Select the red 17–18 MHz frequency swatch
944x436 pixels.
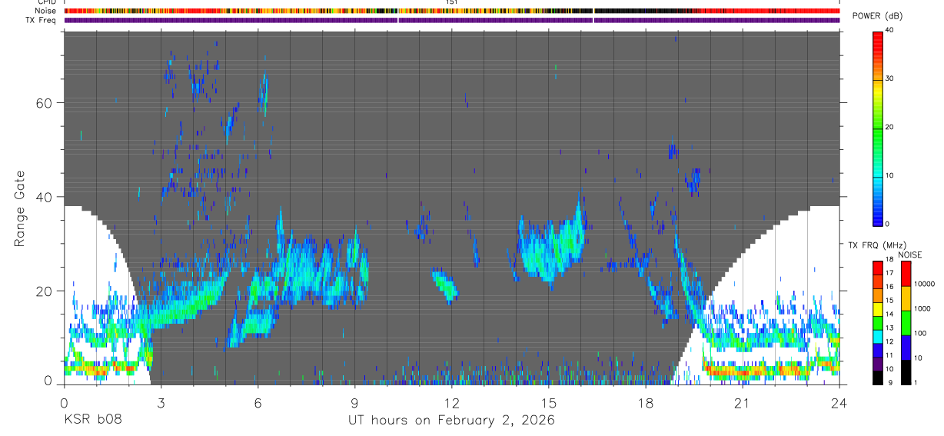(877, 268)
